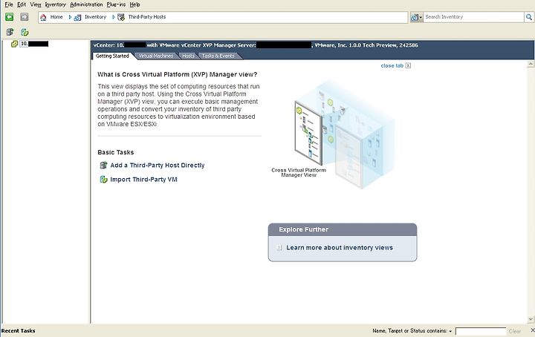Click the document icon beside Learn more about inventory views
The image size is (535, 337).
click(279, 247)
